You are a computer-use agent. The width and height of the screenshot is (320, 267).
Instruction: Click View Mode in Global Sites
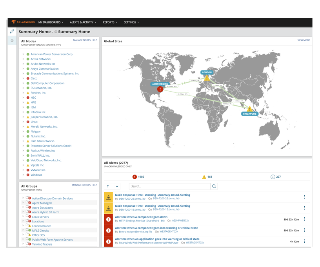pos(304,40)
